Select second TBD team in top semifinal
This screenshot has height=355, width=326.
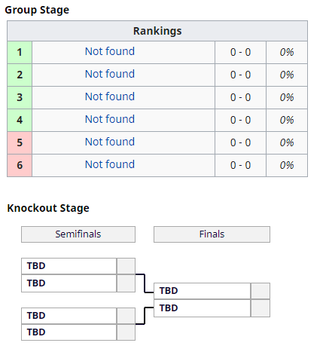click(69, 283)
